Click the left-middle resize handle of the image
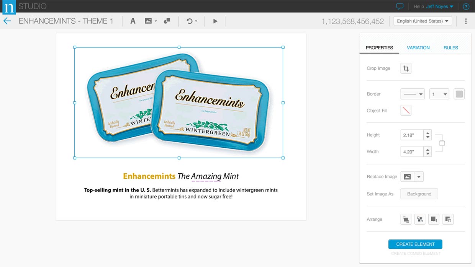Viewport: 475px width, 267px height. pos(75,103)
